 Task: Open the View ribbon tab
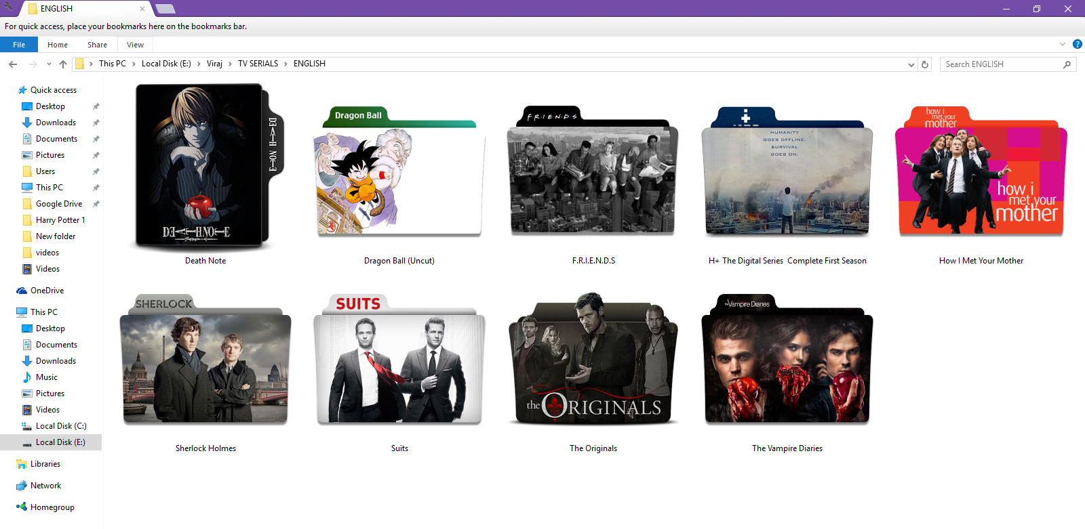click(x=135, y=45)
